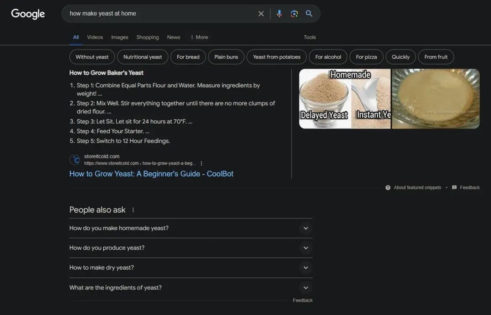Screen dimensions: 491x315
Task: Select the 'Yeast from potatoes' filter chip
Action: point(276,57)
